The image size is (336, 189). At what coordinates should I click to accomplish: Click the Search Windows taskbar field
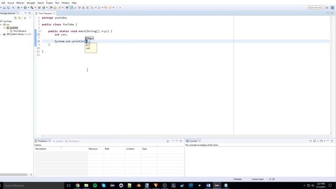[34, 185]
